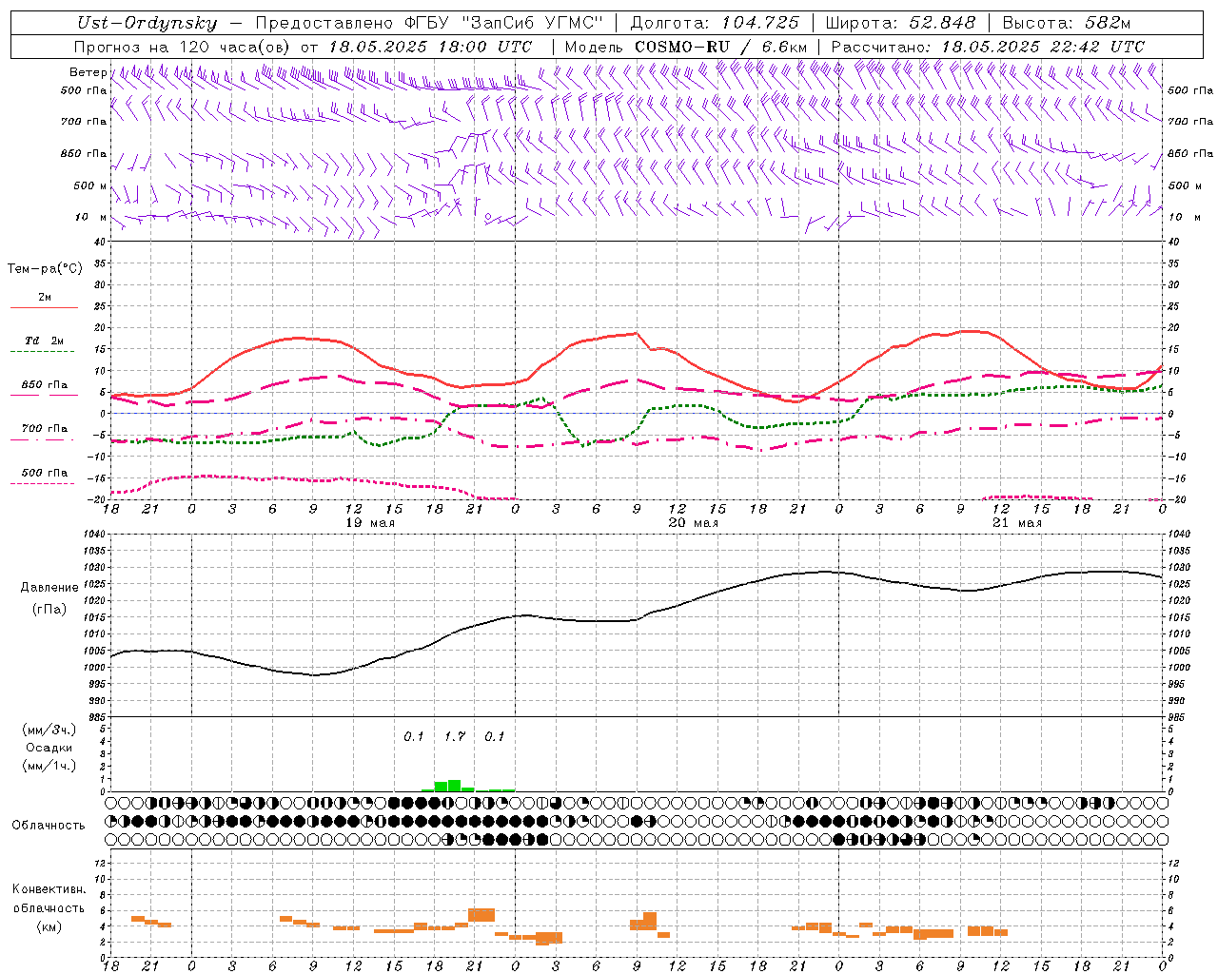Click the Модель COSMO-RU / 6.6км label
This screenshot has height=974, width=1218.
(x=686, y=47)
